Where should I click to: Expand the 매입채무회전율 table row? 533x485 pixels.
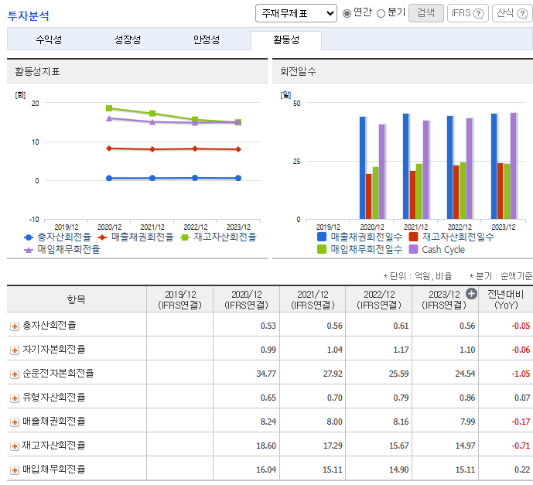tap(14, 470)
